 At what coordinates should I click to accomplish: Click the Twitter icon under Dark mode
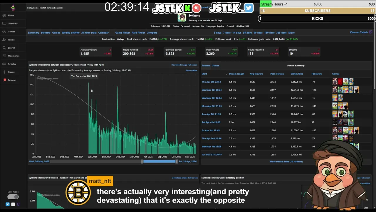[x=8, y=204]
